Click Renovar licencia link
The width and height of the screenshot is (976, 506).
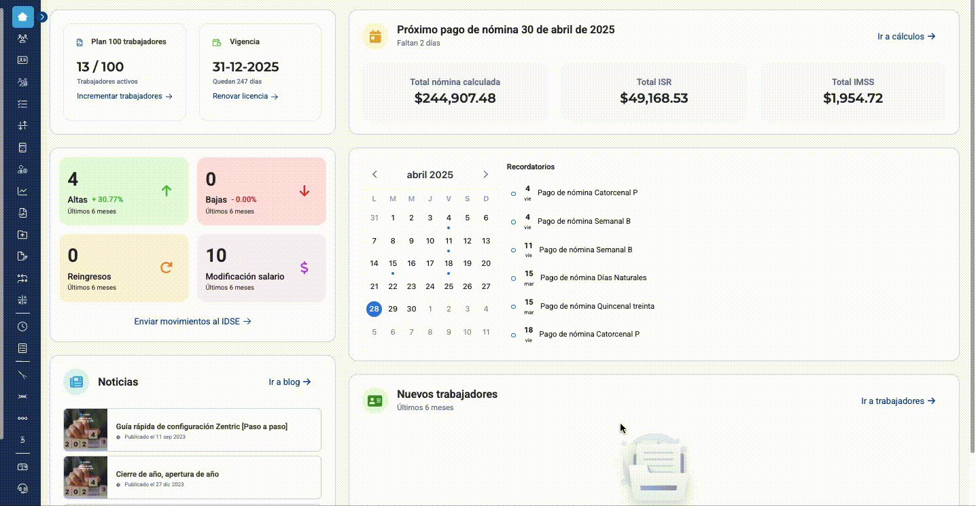click(x=245, y=97)
